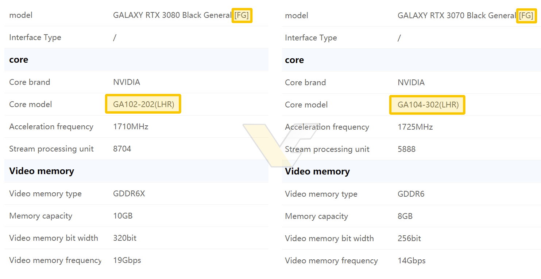Click the 14Gbps video memory frequency value
Image resolution: width=541 pixels, height=279 pixels.
(x=411, y=260)
